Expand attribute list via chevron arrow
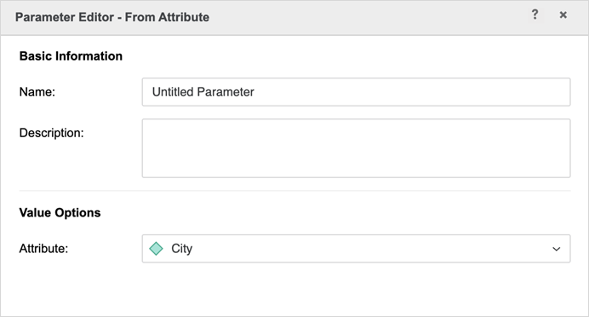 (557, 249)
